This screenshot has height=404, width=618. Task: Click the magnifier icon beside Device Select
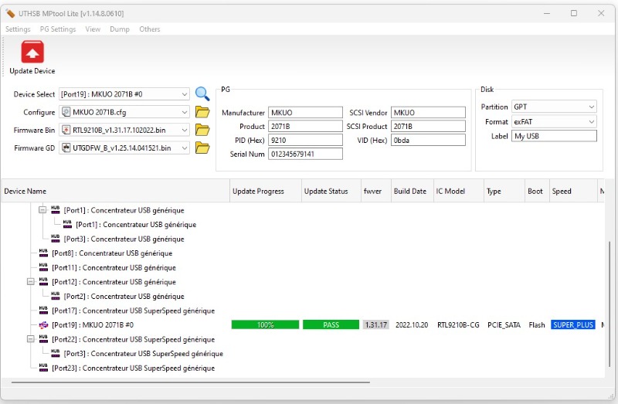202,94
